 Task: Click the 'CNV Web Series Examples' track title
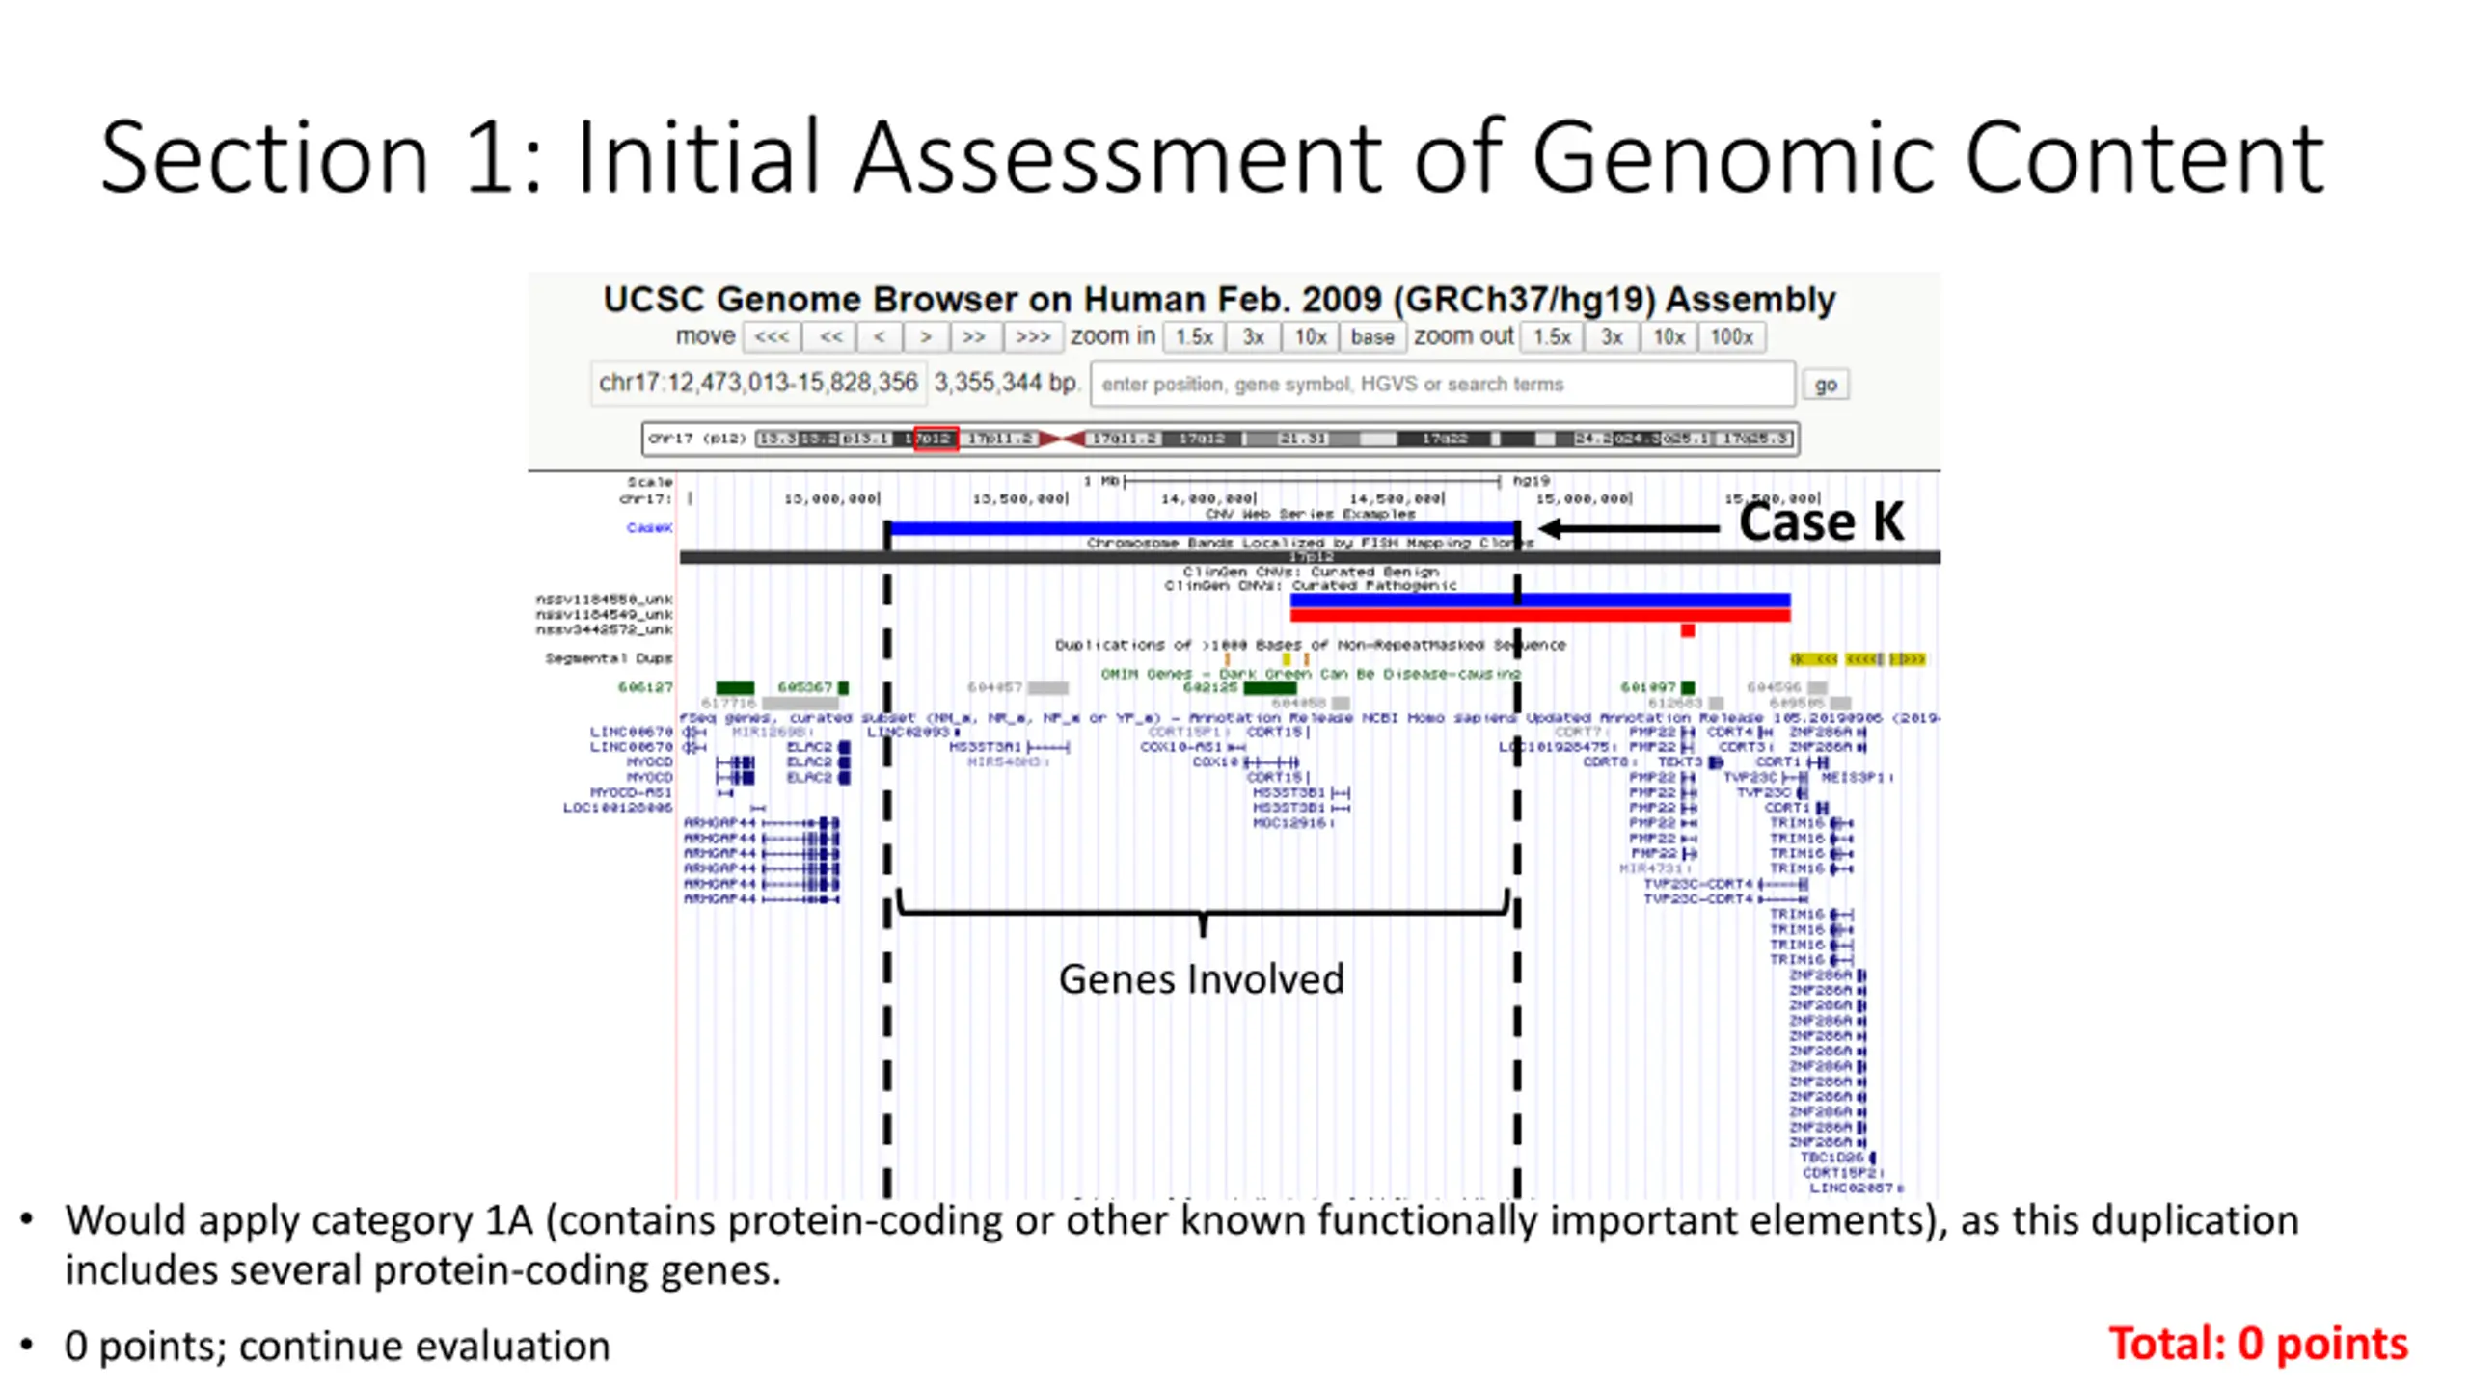coord(1311,514)
